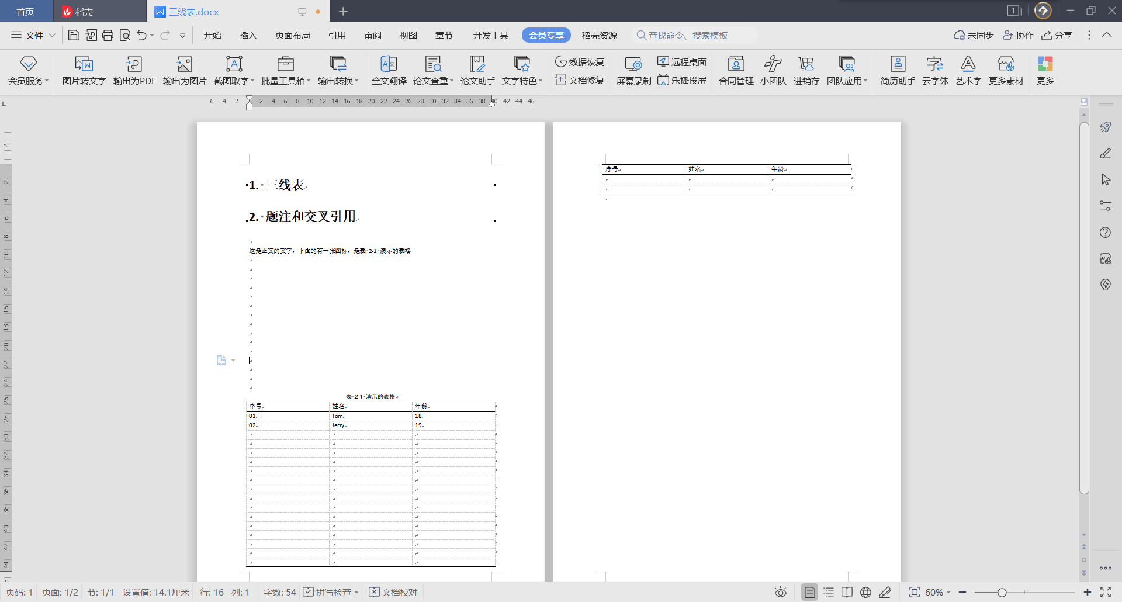Open 小团队 small team tool

[x=773, y=70]
